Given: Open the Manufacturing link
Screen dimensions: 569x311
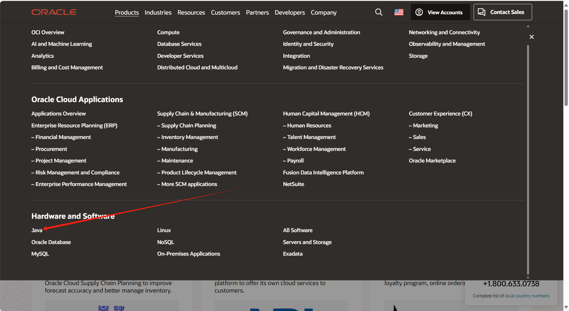Looking at the screenshot, I should pos(177,149).
